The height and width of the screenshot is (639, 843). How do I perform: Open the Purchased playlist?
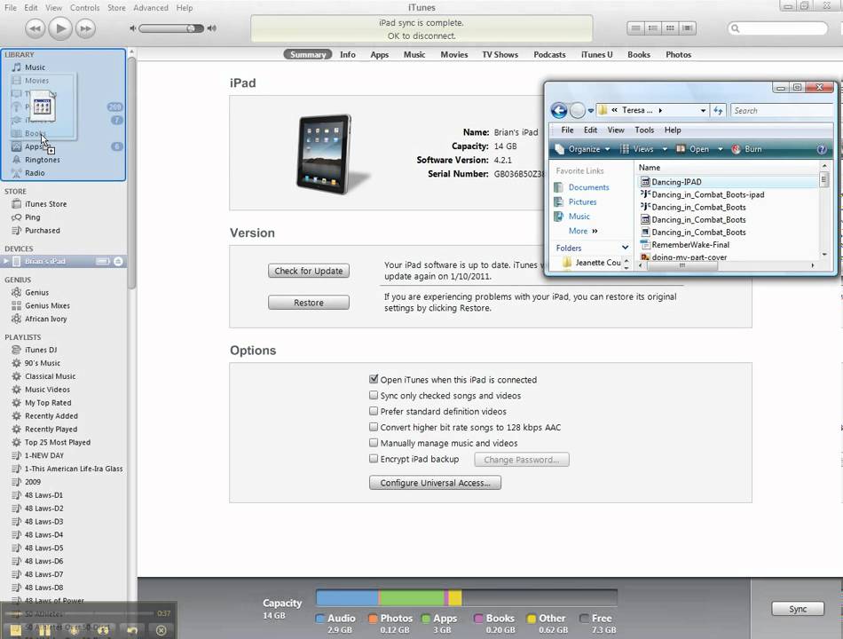click(42, 230)
